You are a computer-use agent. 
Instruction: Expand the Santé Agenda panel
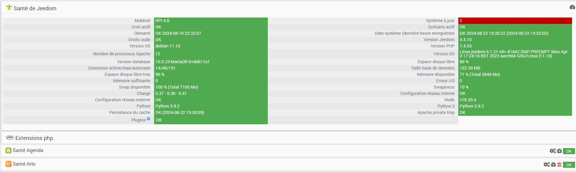pyautogui.click(x=28, y=151)
